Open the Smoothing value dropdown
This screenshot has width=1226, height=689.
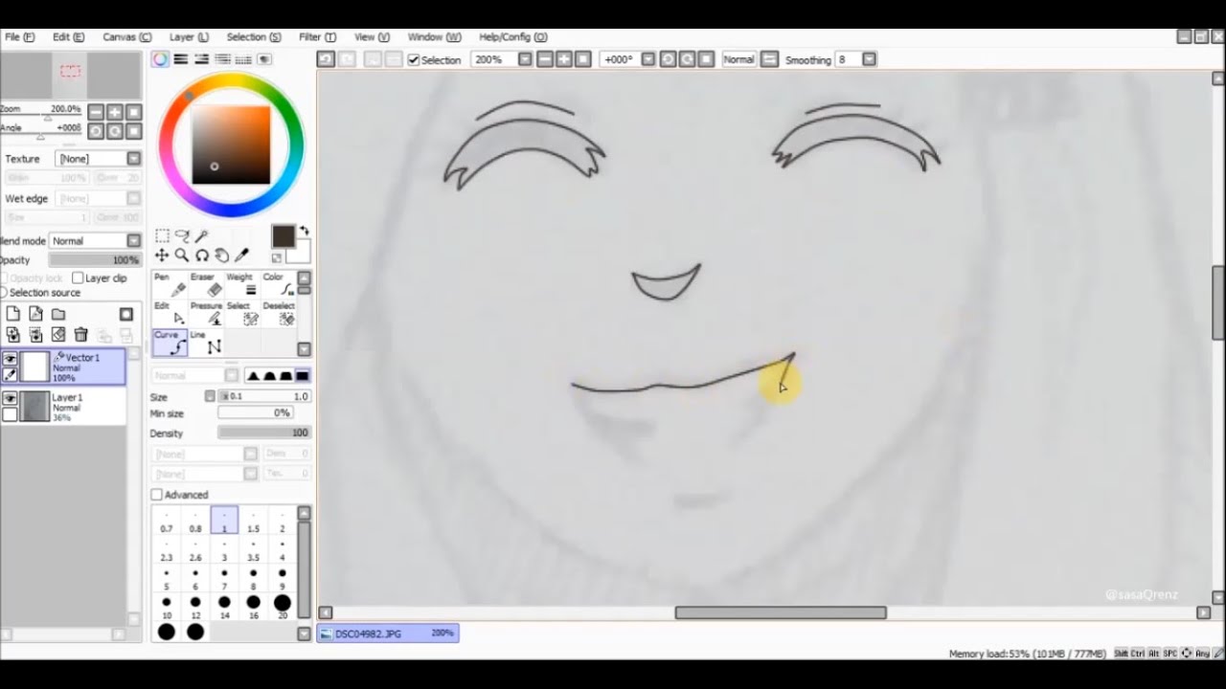[x=869, y=59]
